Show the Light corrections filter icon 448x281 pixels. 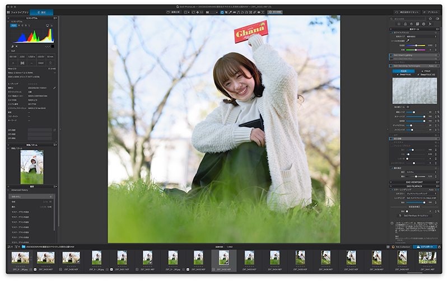click(399, 24)
